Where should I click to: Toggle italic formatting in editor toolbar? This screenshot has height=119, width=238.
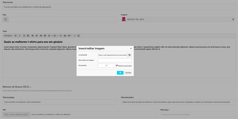(19, 36)
